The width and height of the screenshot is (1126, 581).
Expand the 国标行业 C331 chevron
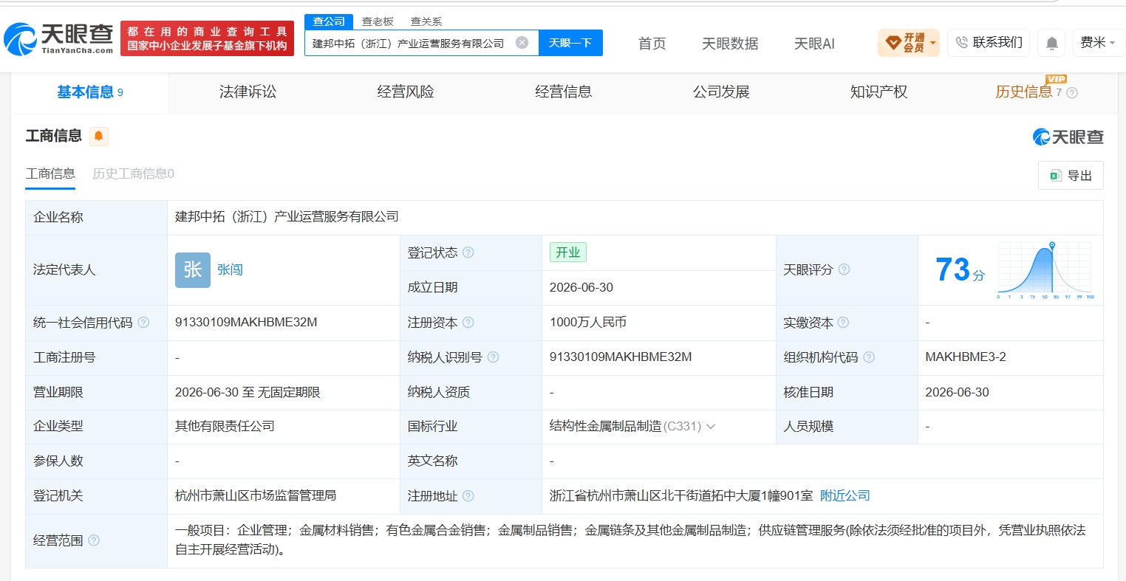pos(711,427)
